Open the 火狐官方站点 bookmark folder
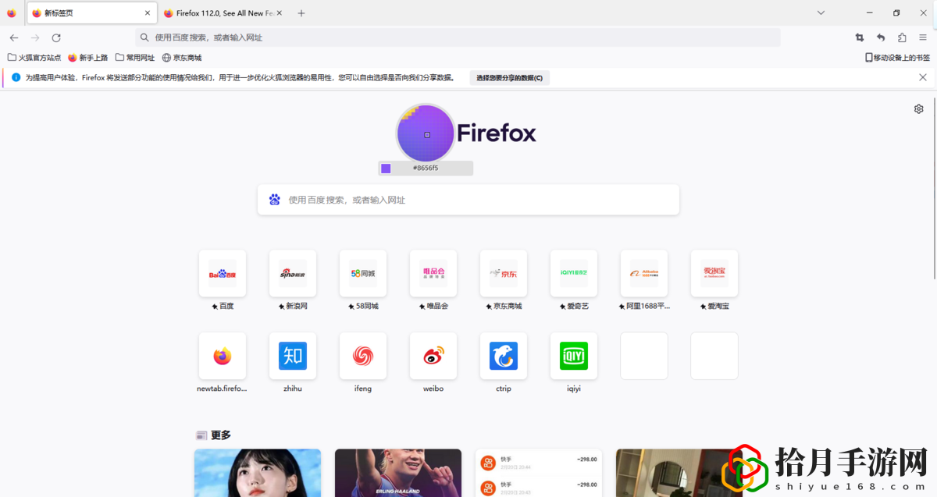This screenshot has height=497, width=937. 34,58
